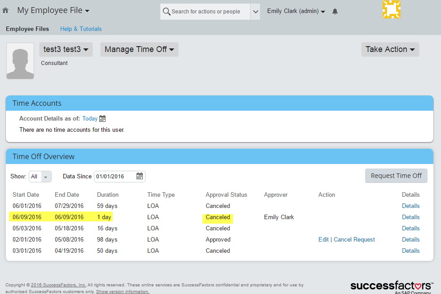Viewport: 441px width, 294px height.
Task: Open the Help & Tutorials tab
Action: click(81, 29)
